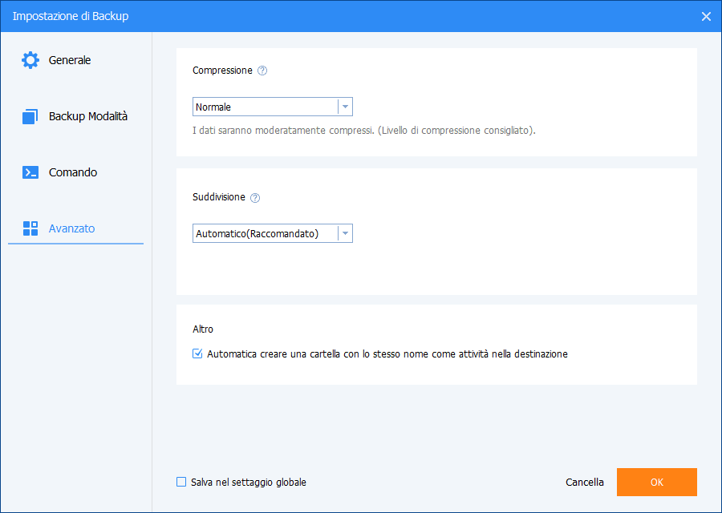Click the 'Salva nel settaggio globale' label text
Image resolution: width=722 pixels, height=513 pixels.
tap(249, 483)
